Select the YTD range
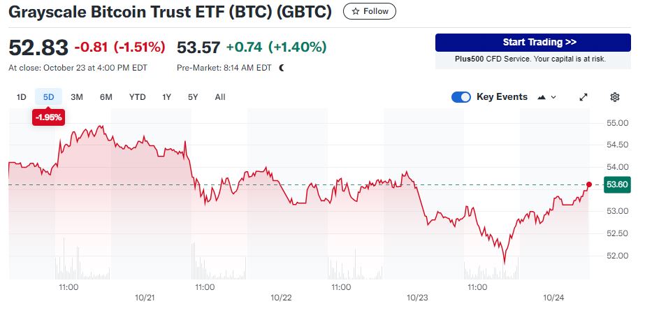Viewport: 645px width, 313px height. pyautogui.click(x=137, y=97)
